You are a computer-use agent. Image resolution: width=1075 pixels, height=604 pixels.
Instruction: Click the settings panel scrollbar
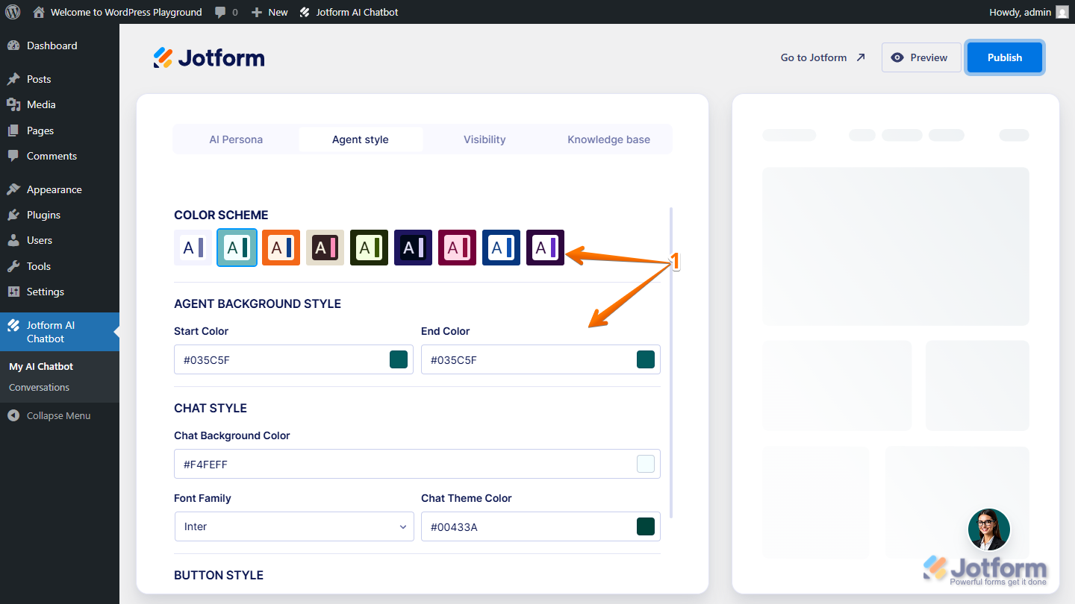pos(671,362)
